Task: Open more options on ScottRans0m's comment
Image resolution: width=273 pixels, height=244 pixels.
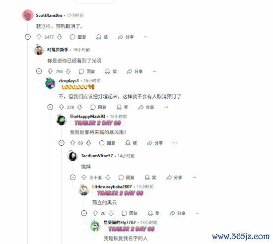Action: [146, 37]
